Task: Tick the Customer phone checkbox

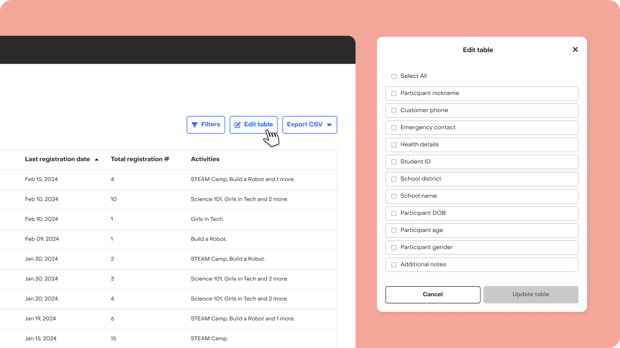Action: (x=394, y=111)
